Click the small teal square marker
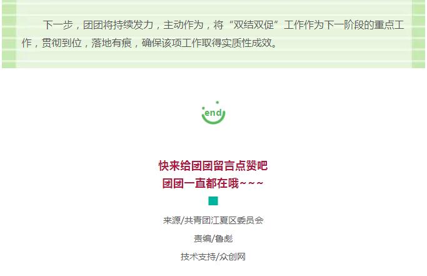The height and width of the screenshot is (276, 427). coord(213,201)
